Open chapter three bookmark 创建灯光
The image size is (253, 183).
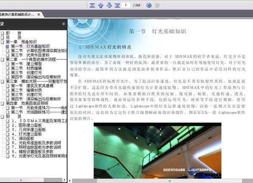(x=26, y=95)
